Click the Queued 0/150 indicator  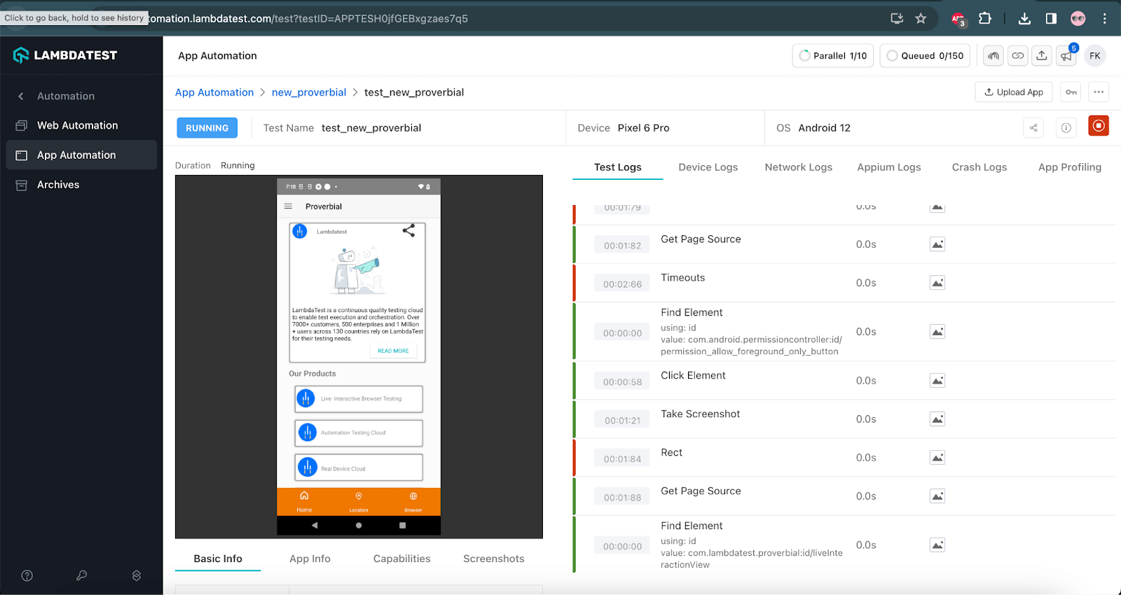925,56
